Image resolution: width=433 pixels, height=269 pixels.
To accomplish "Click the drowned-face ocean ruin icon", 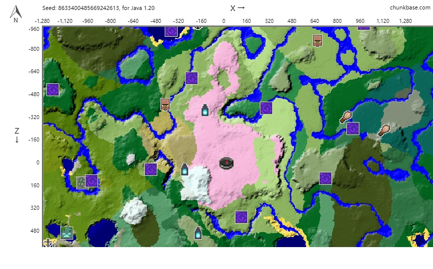I will click(x=67, y=233).
